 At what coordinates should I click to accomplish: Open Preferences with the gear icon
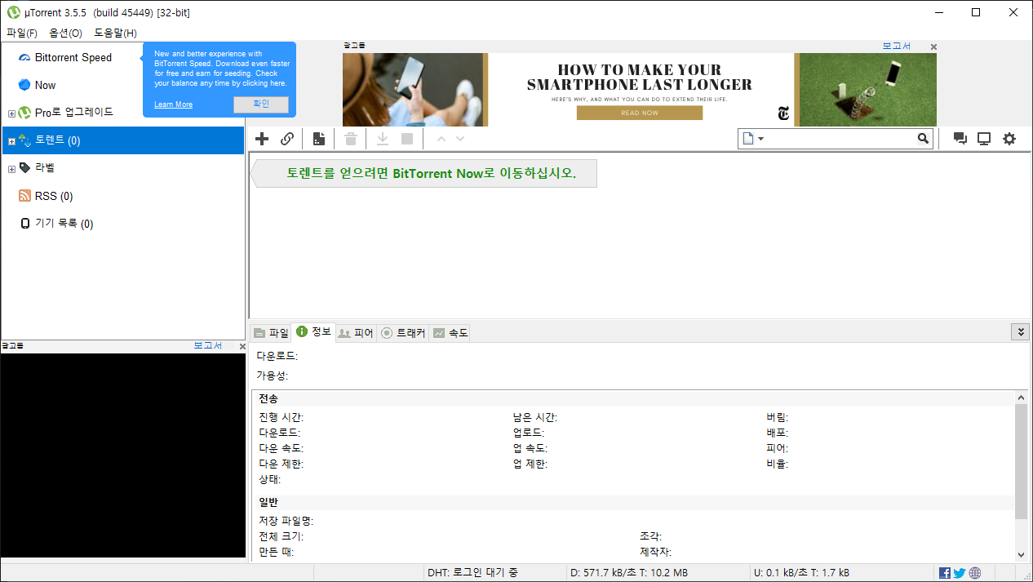(x=1009, y=139)
